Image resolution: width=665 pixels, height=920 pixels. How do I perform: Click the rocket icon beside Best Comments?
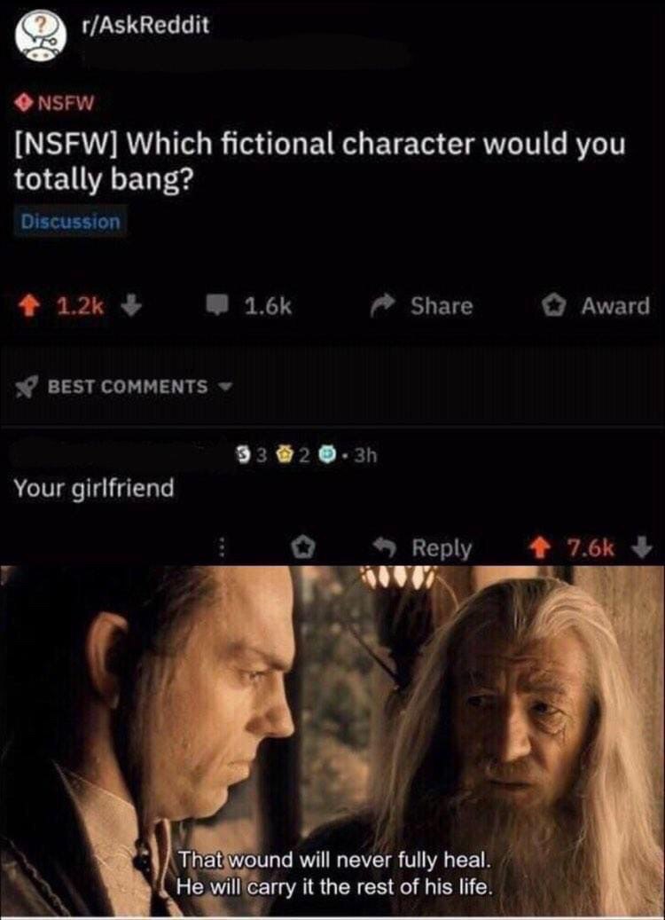27,387
